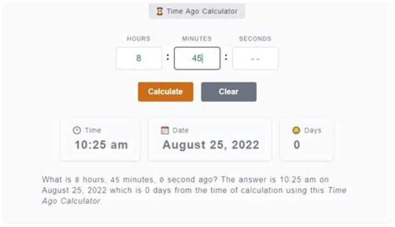Click the clock icon beside Time

[77, 130]
